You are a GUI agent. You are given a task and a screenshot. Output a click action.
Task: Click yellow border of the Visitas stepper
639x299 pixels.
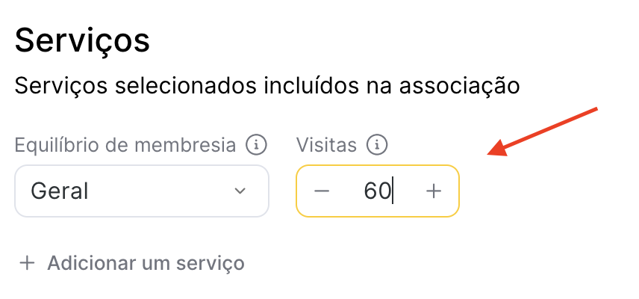[378, 166]
